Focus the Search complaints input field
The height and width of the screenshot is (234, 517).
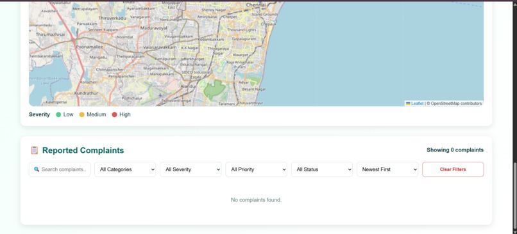click(x=60, y=169)
